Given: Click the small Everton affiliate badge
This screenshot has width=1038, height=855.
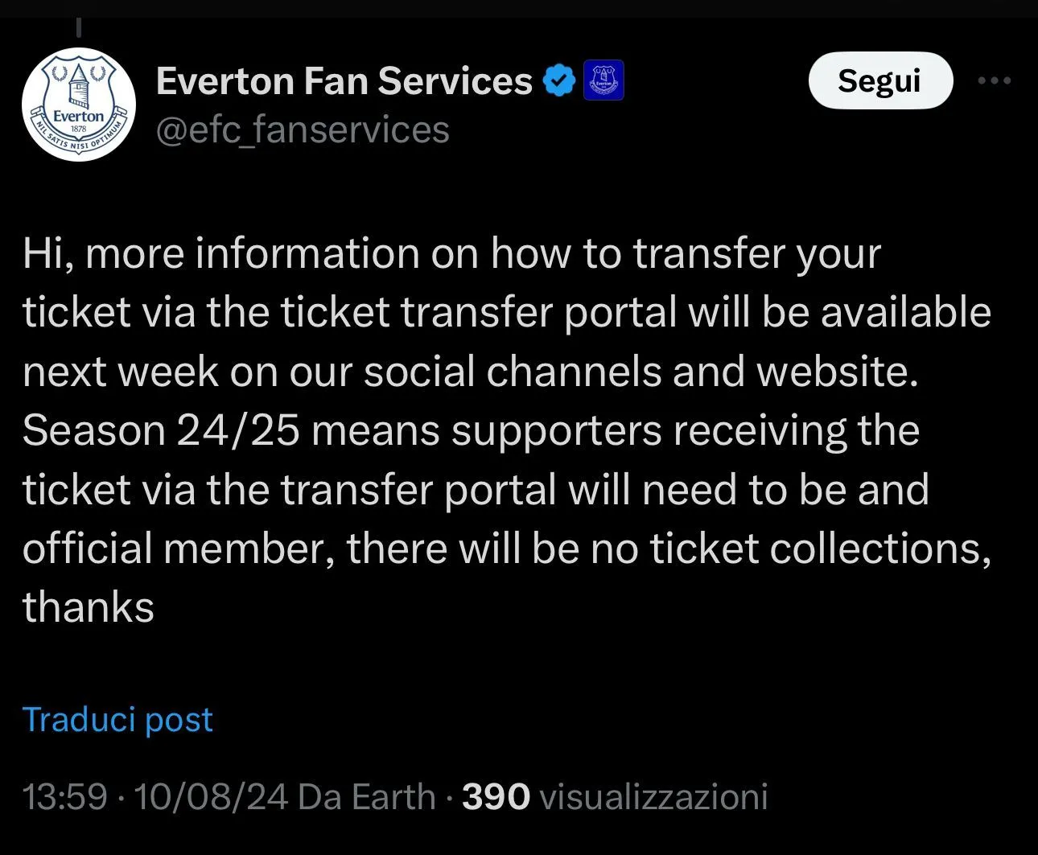Looking at the screenshot, I should tap(603, 81).
